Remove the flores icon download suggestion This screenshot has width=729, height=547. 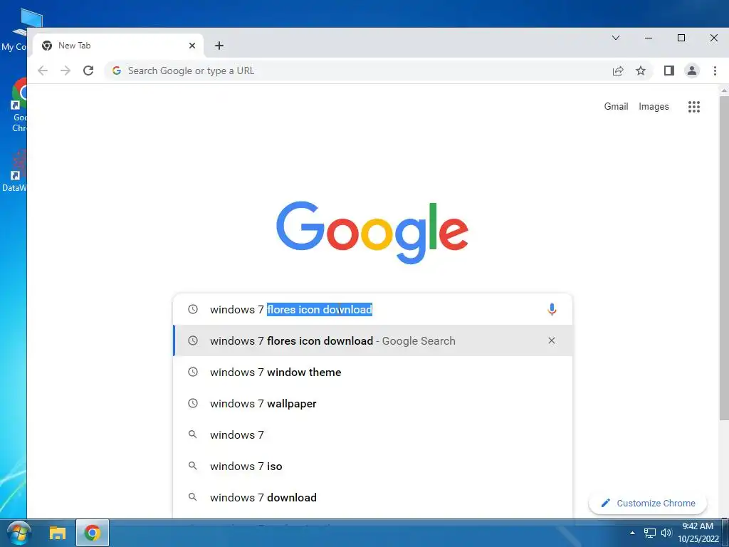click(x=552, y=340)
